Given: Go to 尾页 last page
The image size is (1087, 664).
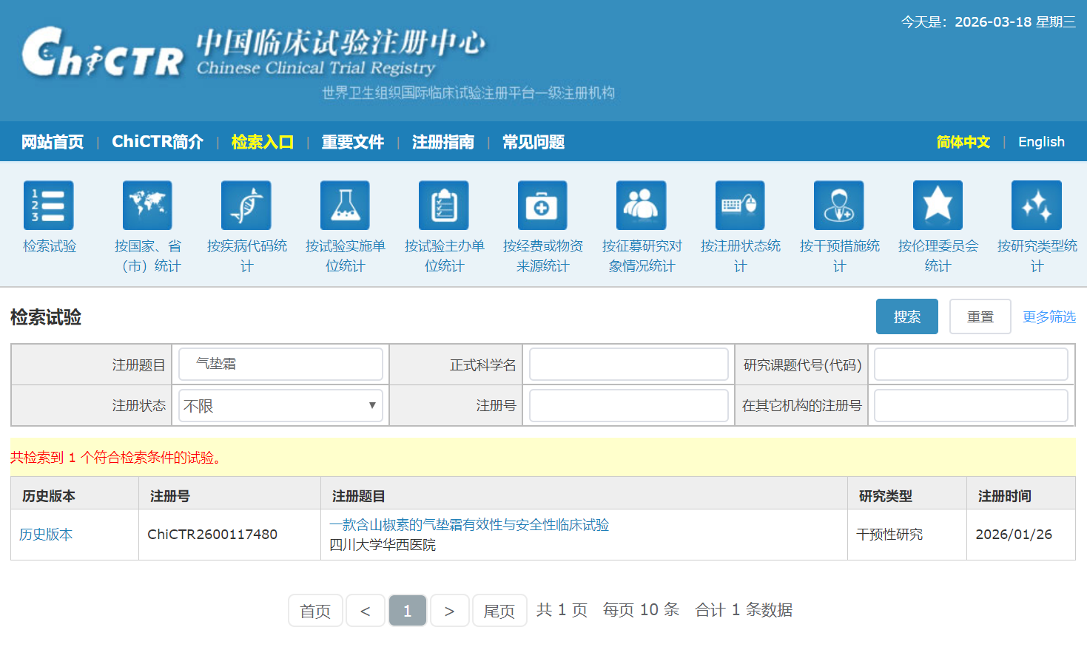Looking at the screenshot, I should [499, 611].
